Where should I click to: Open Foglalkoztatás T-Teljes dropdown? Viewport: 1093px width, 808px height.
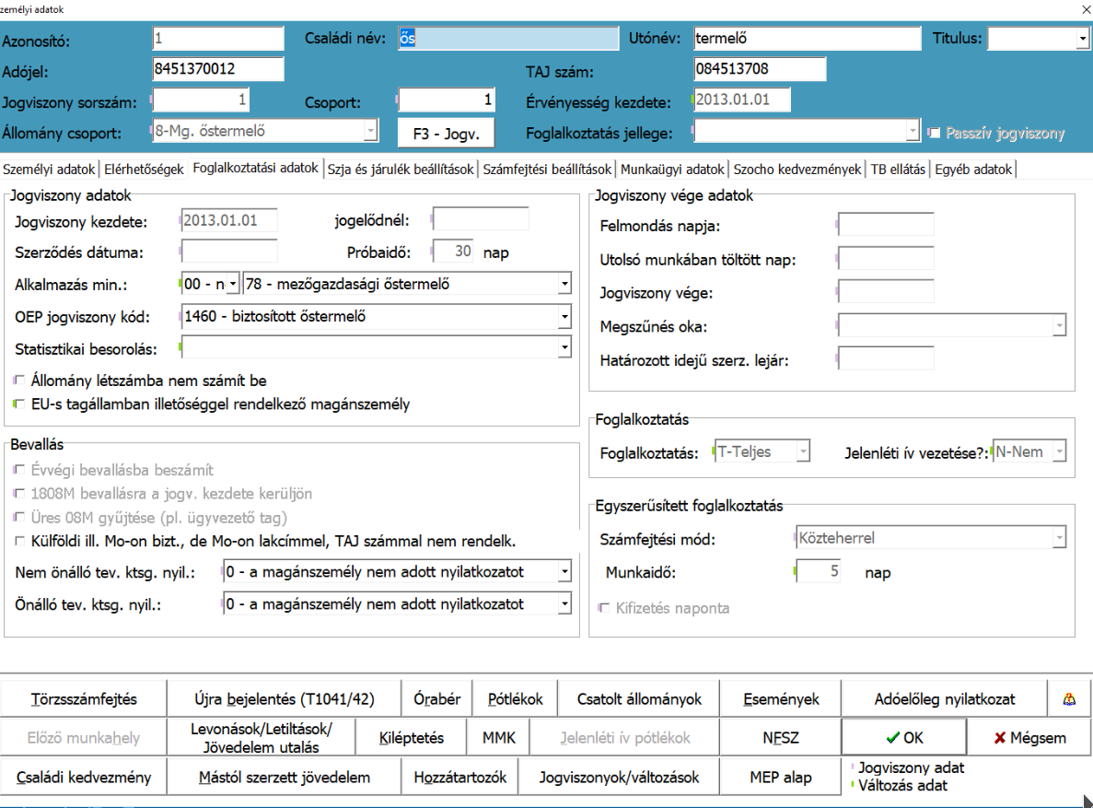click(803, 451)
